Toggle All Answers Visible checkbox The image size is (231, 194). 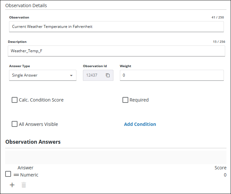point(15,124)
